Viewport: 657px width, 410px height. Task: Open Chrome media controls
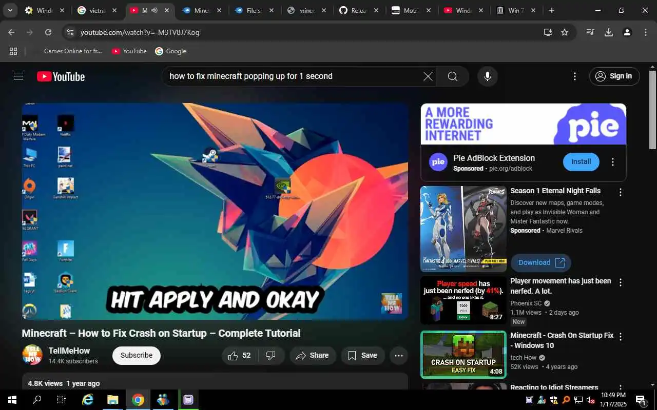[590, 32]
